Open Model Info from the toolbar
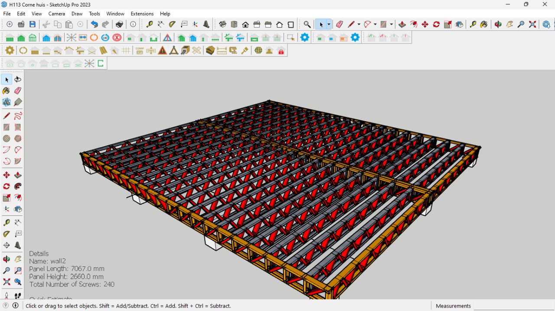 tap(133, 25)
